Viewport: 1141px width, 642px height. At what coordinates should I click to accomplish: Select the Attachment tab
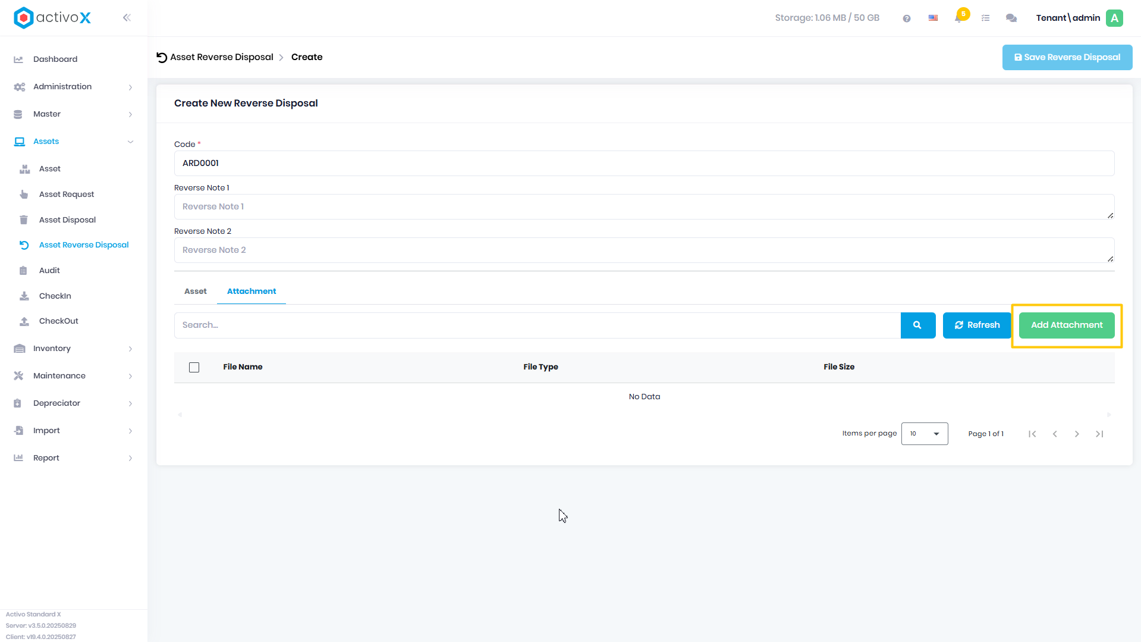pyautogui.click(x=252, y=292)
